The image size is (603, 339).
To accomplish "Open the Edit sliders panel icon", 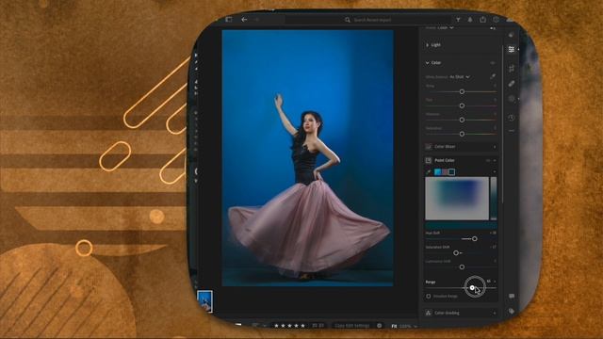I will tap(512, 49).
